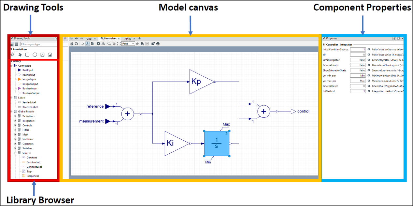Select the ellipse annotation tool
The image size is (413, 206).
(x=35, y=55)
